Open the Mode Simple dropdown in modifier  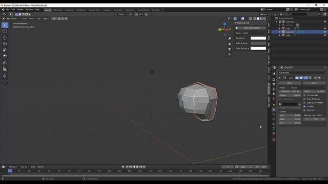coord(307,88)
